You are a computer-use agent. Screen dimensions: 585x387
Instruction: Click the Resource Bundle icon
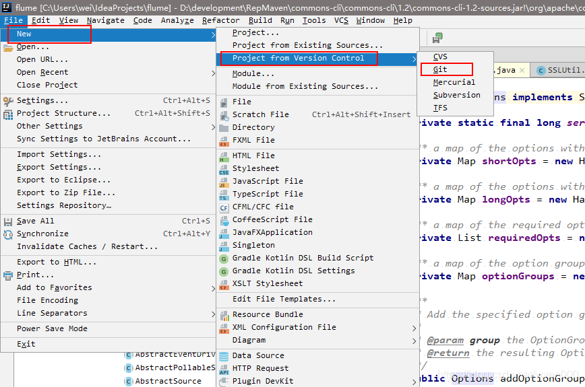tap(224, 316)
